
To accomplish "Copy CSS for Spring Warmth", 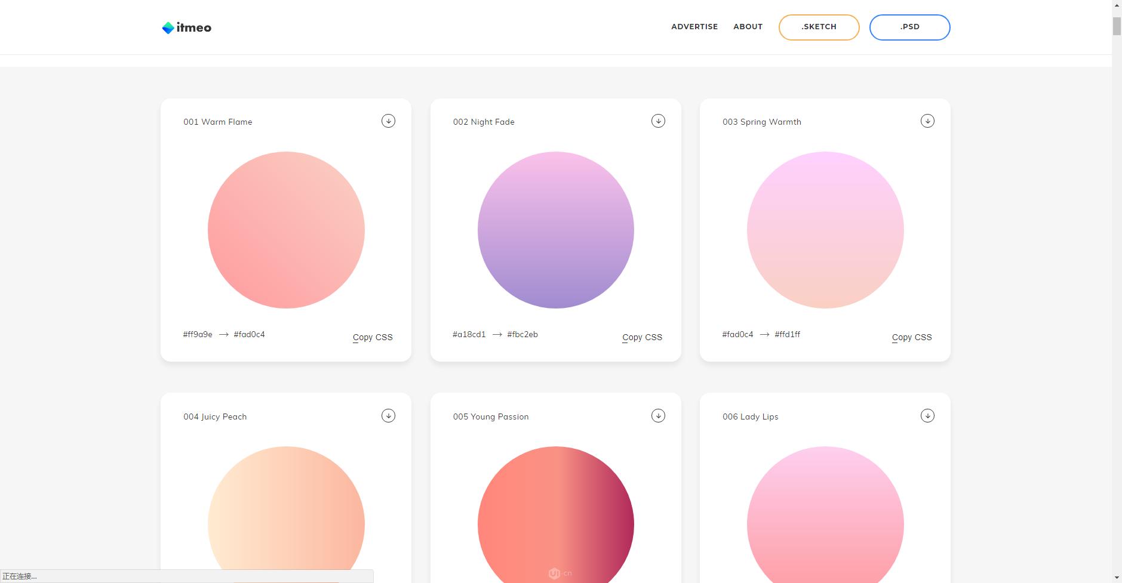I will (x=911, y=337).
